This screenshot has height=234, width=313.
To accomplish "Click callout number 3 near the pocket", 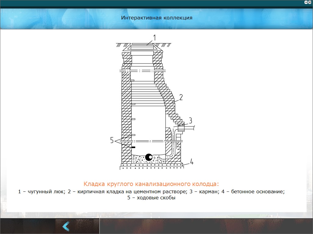I will coord(190,120).
